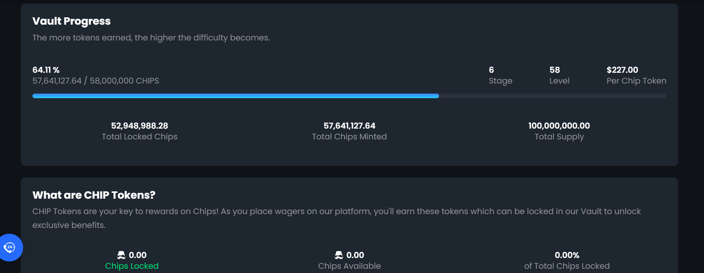Click the What are CHIP Tokens? heading
Image resolution: width=704 pixels, height=273 pixels.
pyautogui.click(x=94, y=195)
